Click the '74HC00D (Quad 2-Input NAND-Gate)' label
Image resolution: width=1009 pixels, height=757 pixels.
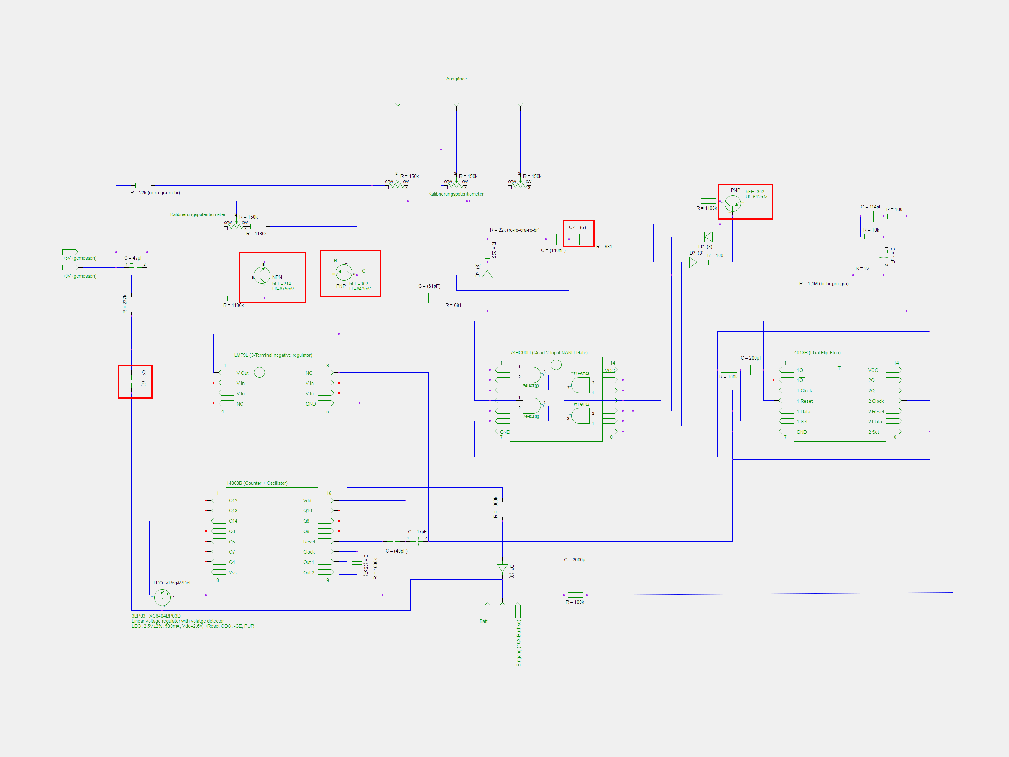point(549,352)
